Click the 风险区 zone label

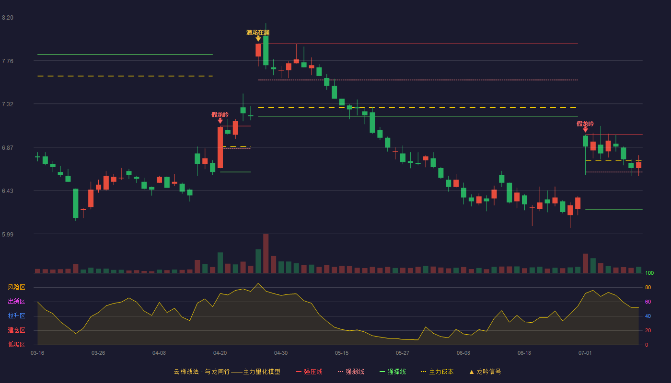point(16,287)
